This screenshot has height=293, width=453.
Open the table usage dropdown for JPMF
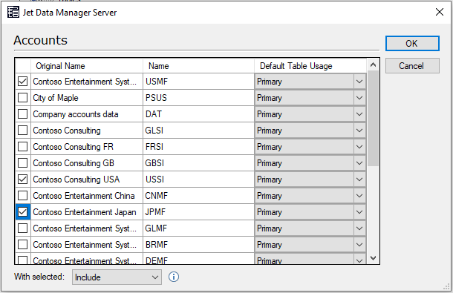pyautogui.click(x=359, y=212)
